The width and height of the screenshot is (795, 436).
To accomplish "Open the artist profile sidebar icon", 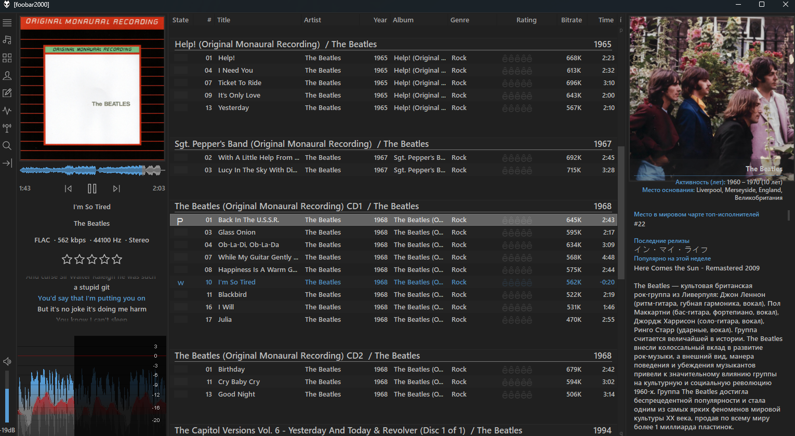I will [x=7, y=75].
